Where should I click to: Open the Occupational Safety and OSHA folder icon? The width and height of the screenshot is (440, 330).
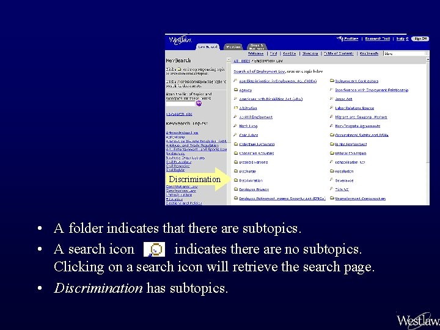click(332, 135)
